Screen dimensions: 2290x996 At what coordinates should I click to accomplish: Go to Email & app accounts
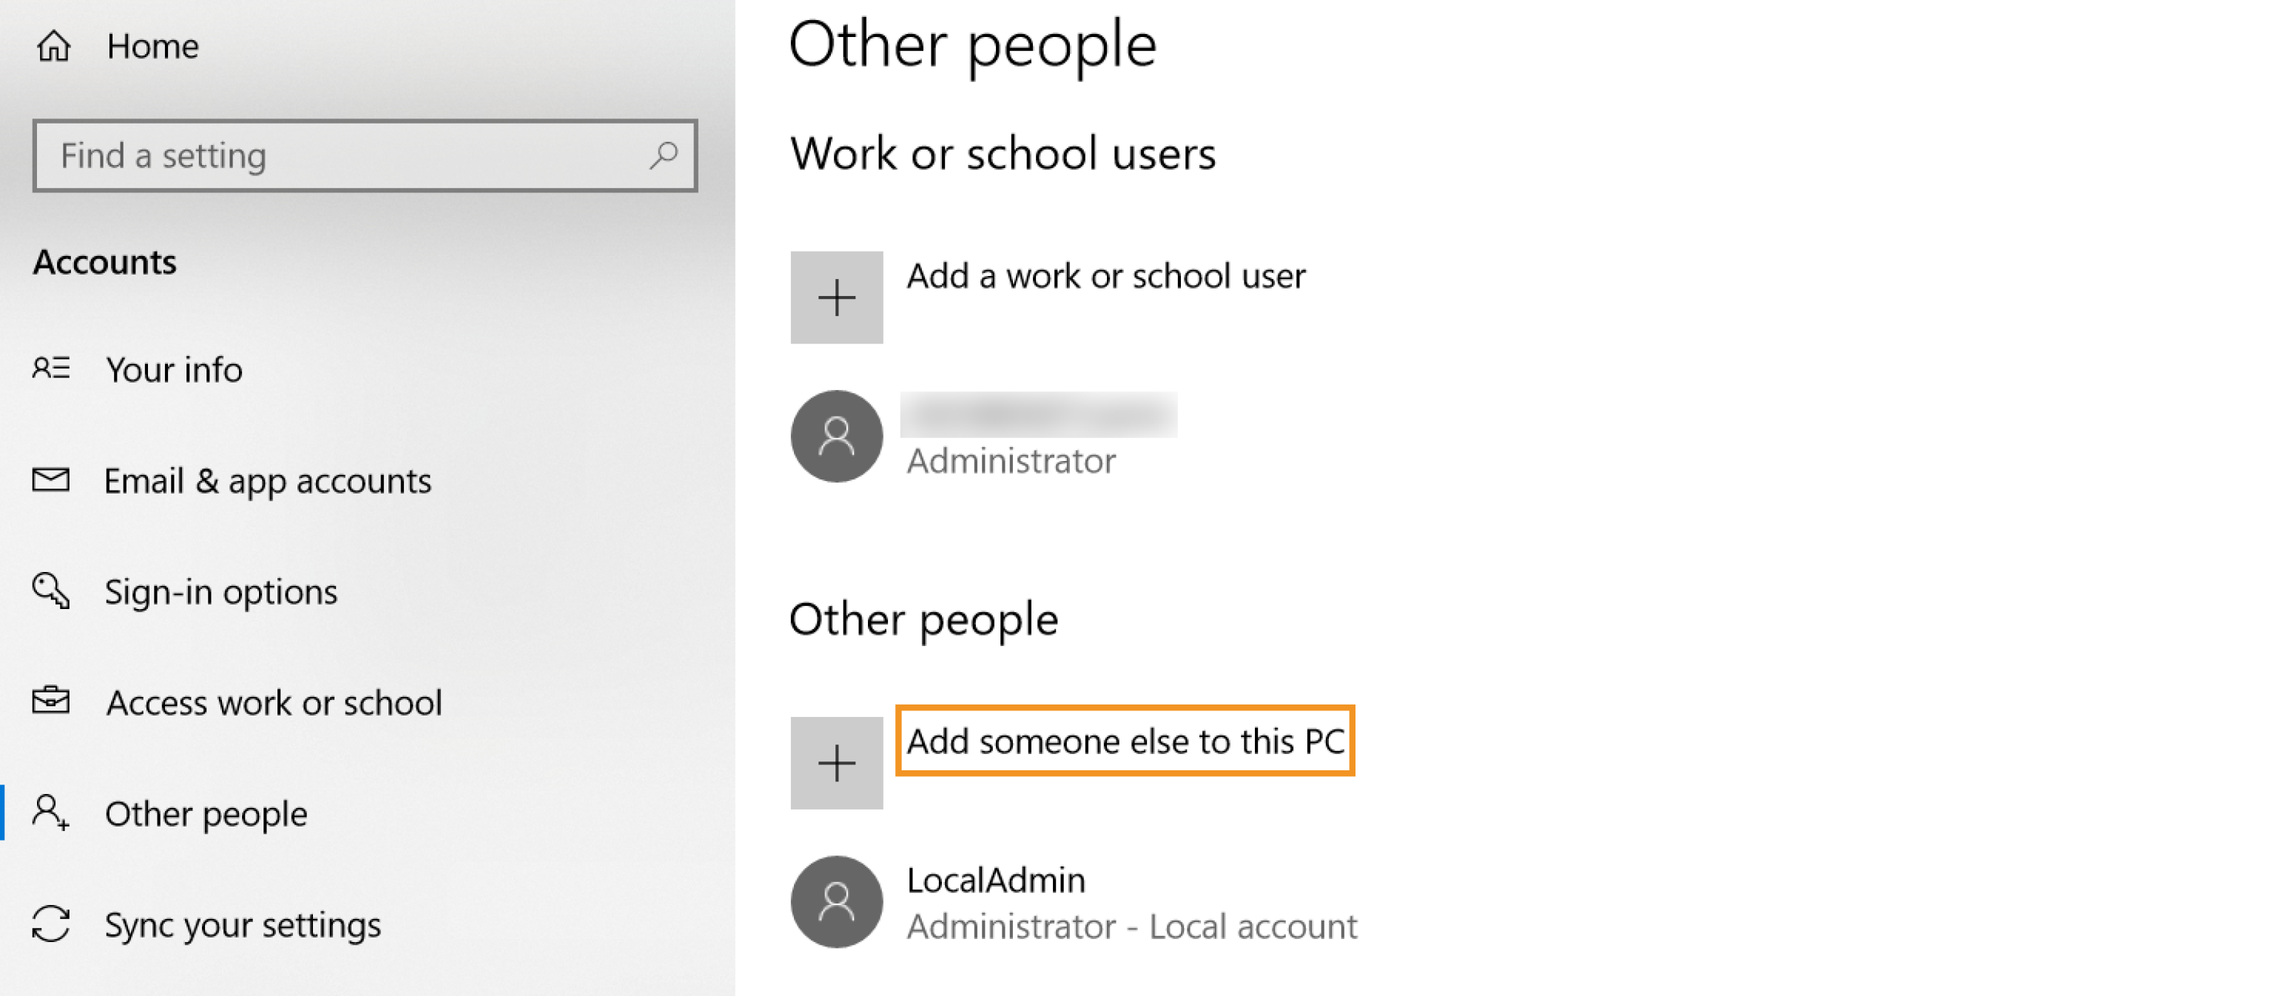click(x=268, y=481)
